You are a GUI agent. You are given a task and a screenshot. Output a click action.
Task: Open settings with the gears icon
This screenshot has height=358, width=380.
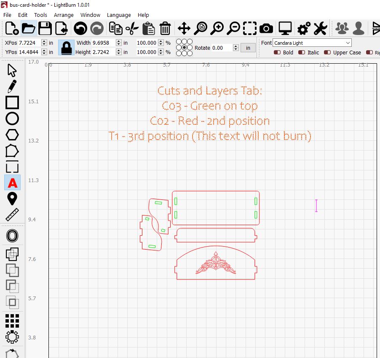(304, 28)
